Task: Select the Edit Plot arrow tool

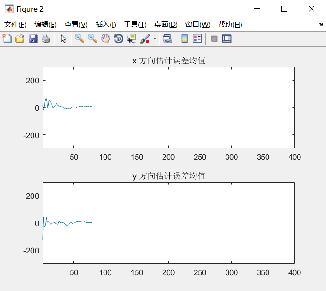Action: pyautogui.click(x=63, y=38)
